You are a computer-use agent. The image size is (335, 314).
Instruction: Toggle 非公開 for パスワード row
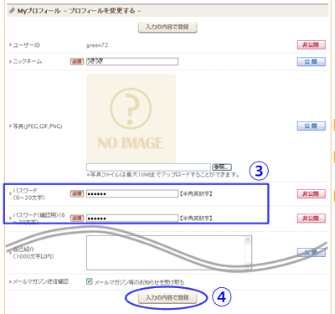pyautogui.click(x=312, y=193)
